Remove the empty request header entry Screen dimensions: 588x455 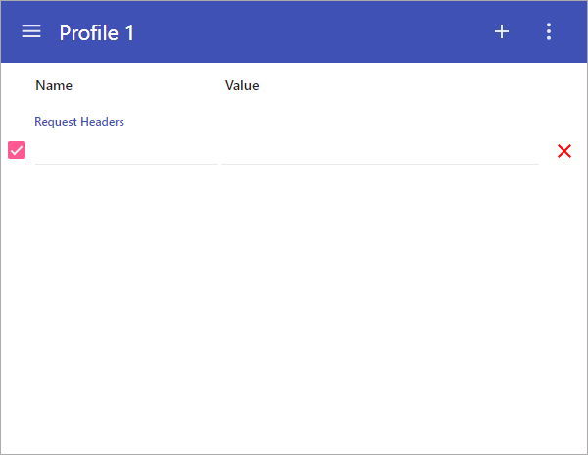[x=564, y=151]
